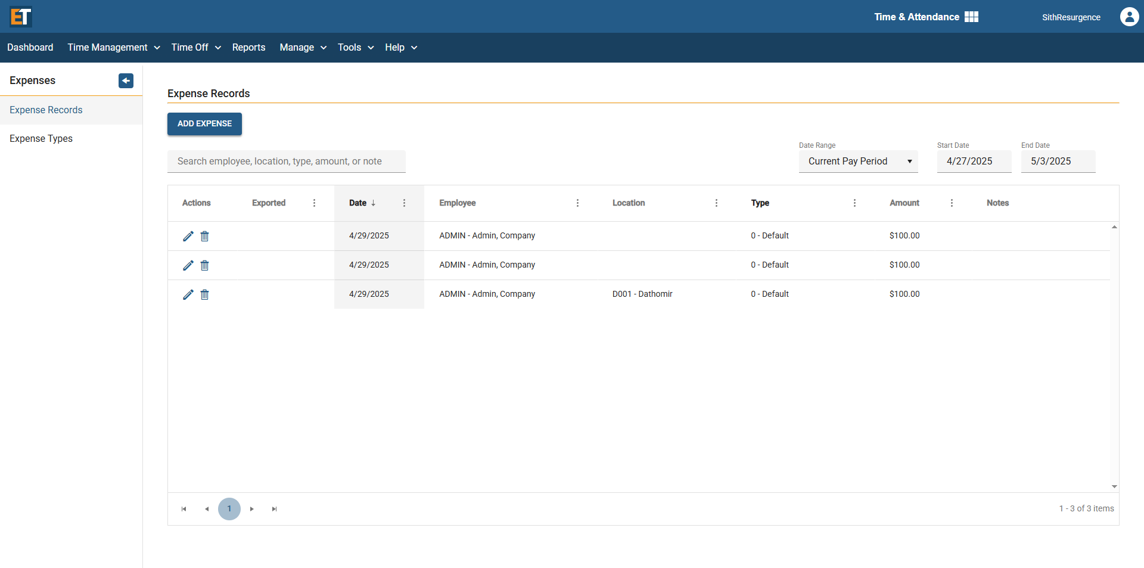Sort by the Amount column header

pyautogui.click(x=904, y=203)
